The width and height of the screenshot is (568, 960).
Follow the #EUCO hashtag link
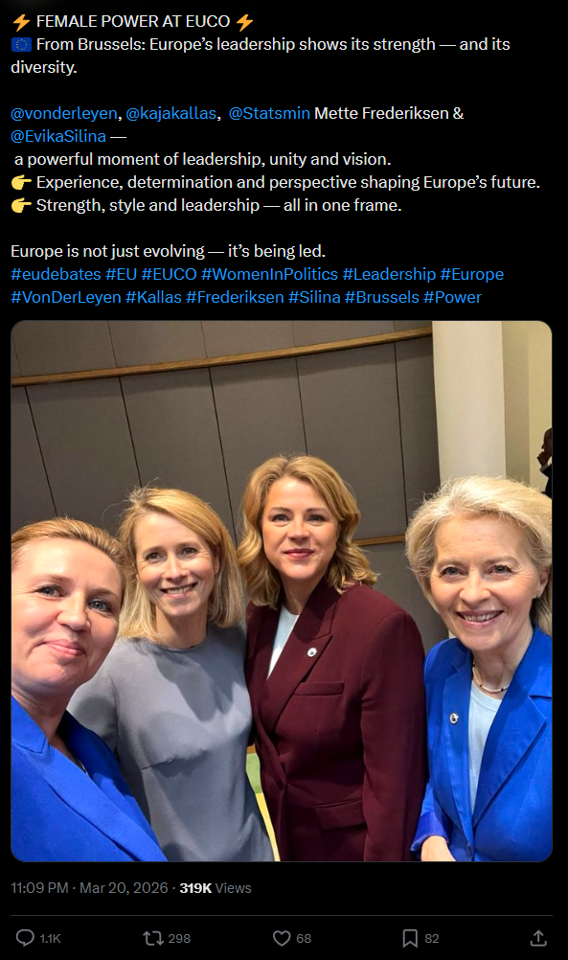(x=169, y=274)
